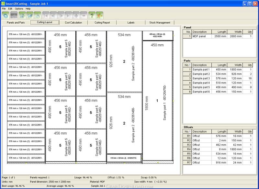Select the MDF panel row
Viewport: 259px width, 189px height.
pos(218,36)
